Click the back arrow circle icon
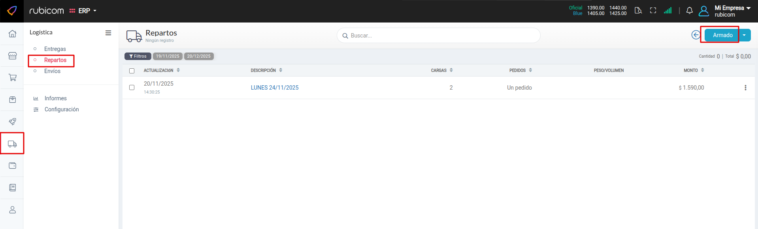 coord(696,35)
